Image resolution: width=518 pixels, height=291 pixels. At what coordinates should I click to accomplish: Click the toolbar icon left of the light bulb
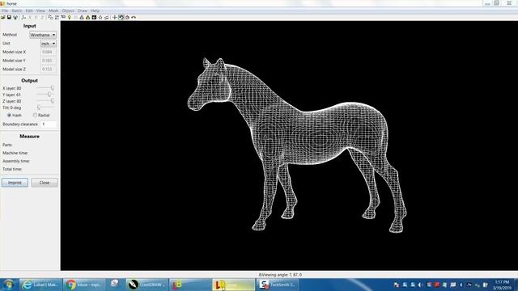pyautogui.click(x=63, y=17)
